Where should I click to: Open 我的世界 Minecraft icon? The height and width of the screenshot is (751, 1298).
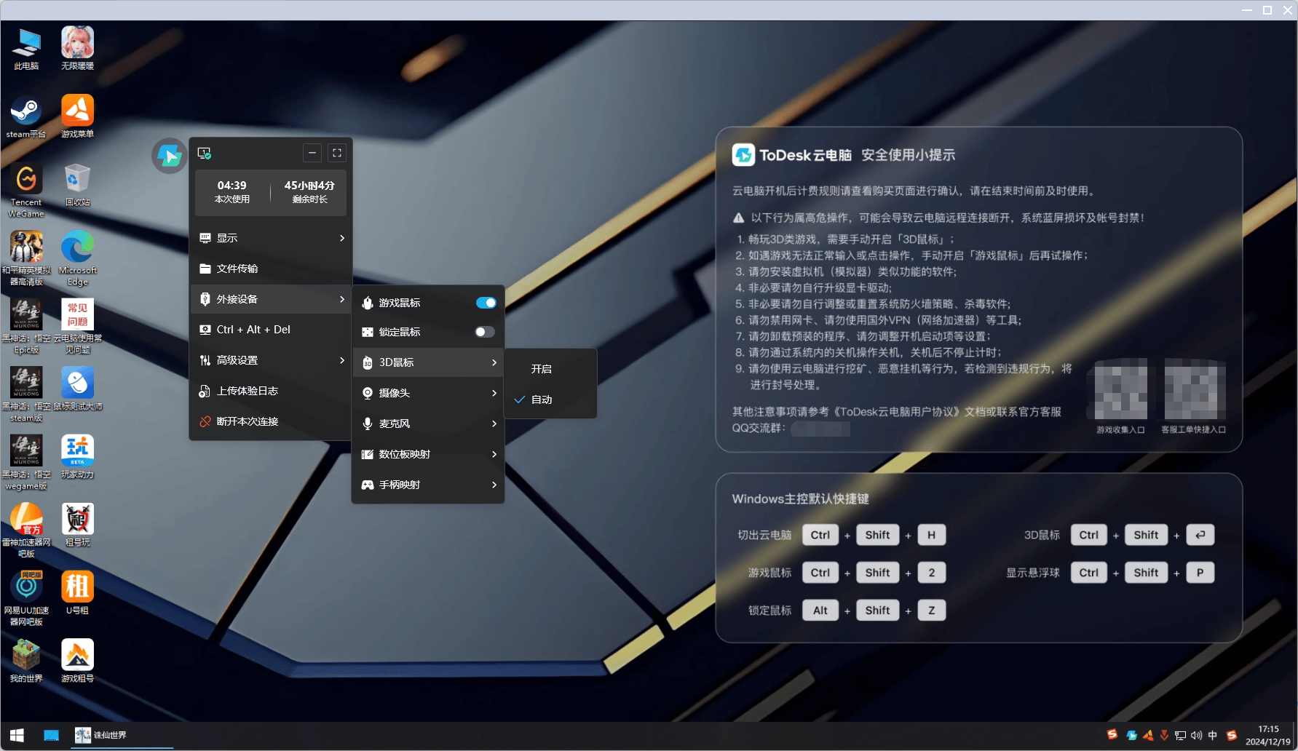26,661
